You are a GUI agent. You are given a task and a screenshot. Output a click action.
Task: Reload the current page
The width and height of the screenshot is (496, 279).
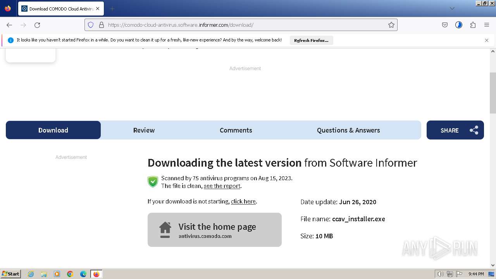37,25
